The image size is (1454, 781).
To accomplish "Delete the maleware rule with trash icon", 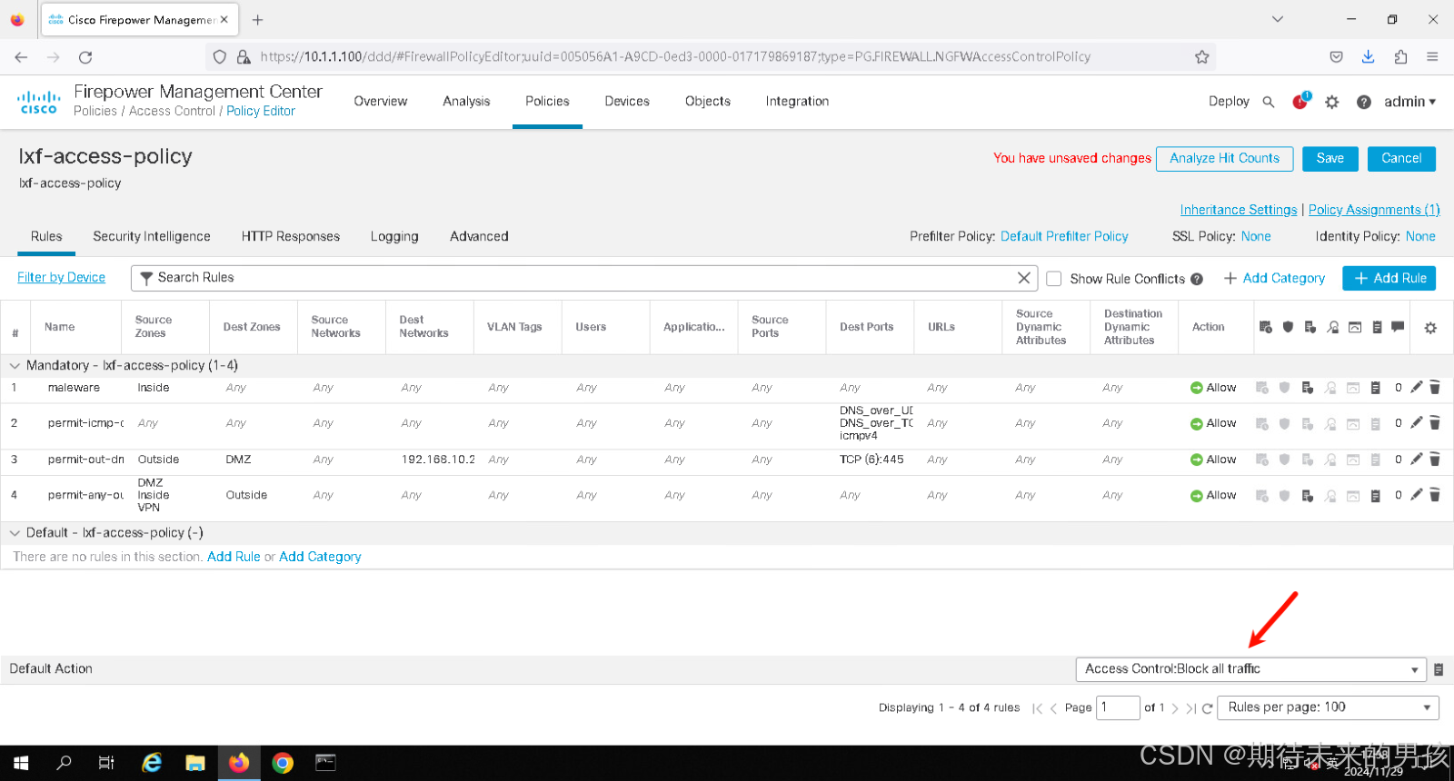I will pos(1435,388).
